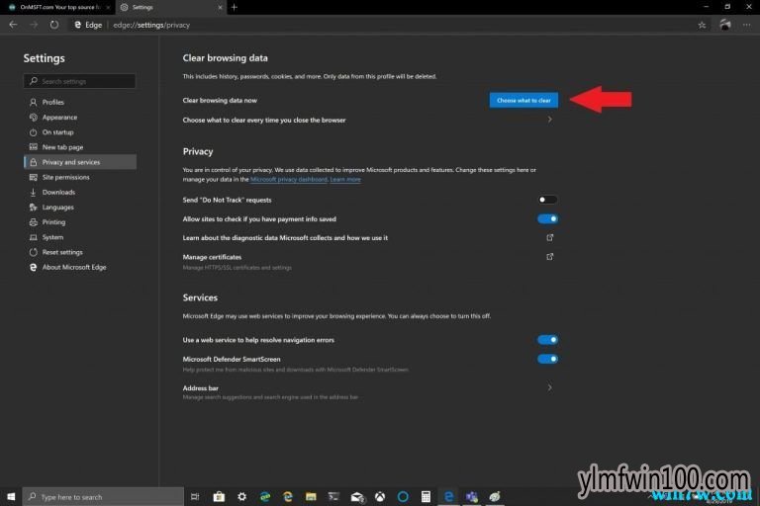Expand clear-on-close browser options chevron
The image size is (760, 506).
pos(549,120)
